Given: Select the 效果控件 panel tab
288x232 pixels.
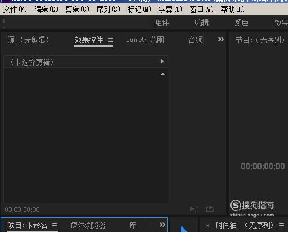Looking at the screenshot, I should click(89, 40).
